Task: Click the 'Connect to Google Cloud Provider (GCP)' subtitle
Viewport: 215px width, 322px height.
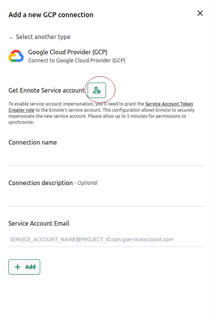Action: click(x=77, y=60)
